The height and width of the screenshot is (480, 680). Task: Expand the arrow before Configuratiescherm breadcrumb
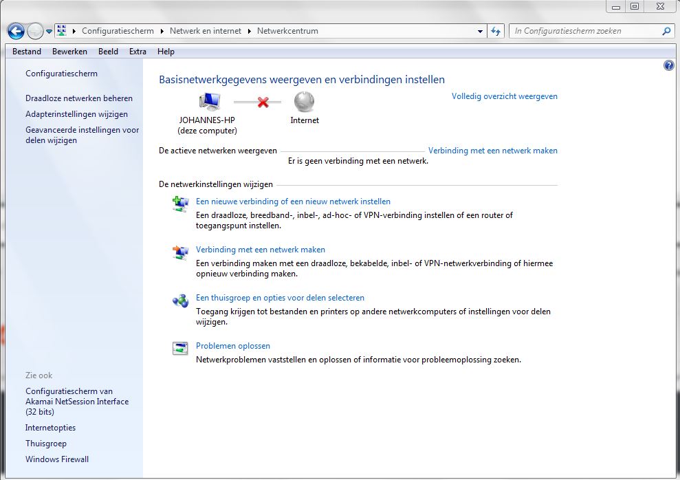click(x=74, y=31)
